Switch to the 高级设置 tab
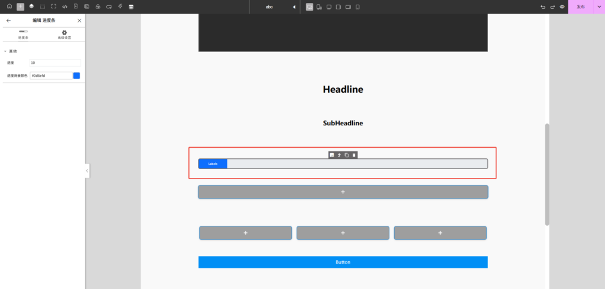The height and width of the screenshot is (289, 605). [x=64, y=34]
